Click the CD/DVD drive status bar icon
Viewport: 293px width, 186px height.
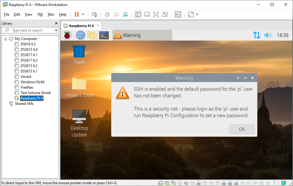pos(167,183)
